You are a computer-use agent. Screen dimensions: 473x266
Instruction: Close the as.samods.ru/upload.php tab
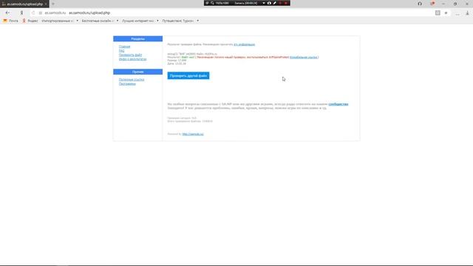point(46,4)
